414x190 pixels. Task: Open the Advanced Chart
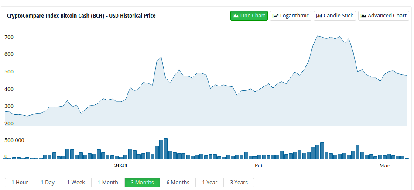coord(383,16)
